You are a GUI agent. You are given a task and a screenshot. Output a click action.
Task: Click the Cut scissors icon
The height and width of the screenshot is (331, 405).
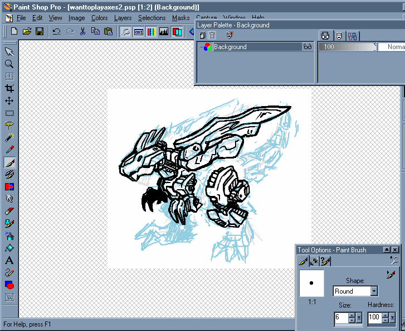(x=82, y=32)
